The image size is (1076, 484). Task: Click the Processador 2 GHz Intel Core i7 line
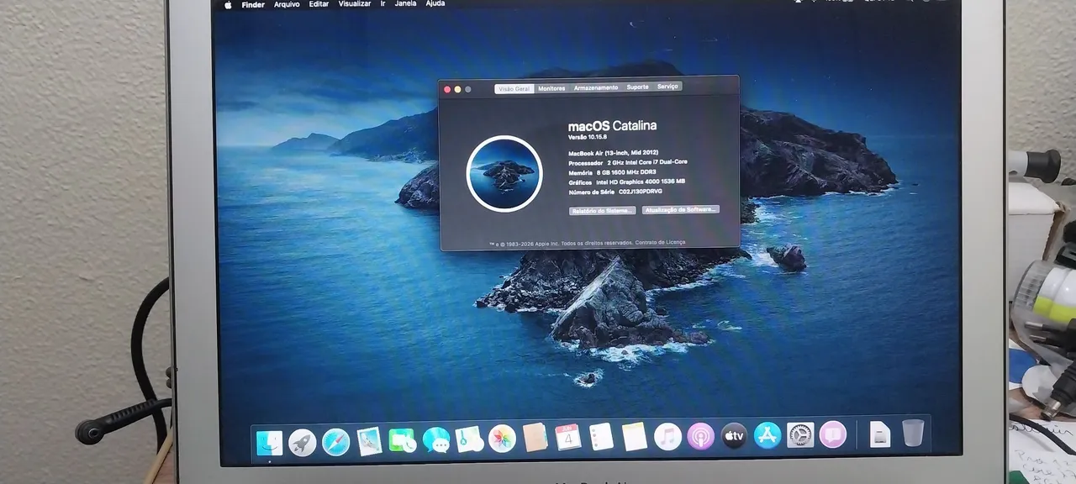tap(628, 162)
